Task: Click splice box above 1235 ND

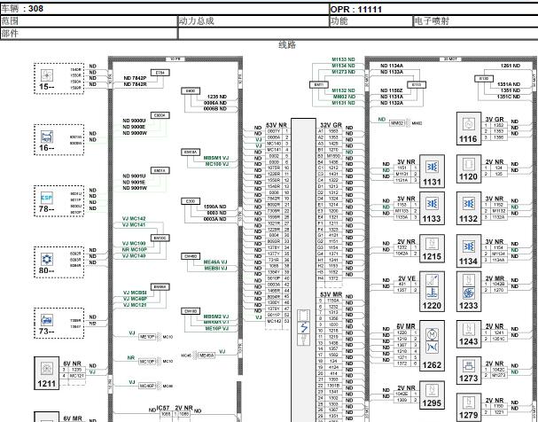Action: pyautogui.click(x=191, y=91)
